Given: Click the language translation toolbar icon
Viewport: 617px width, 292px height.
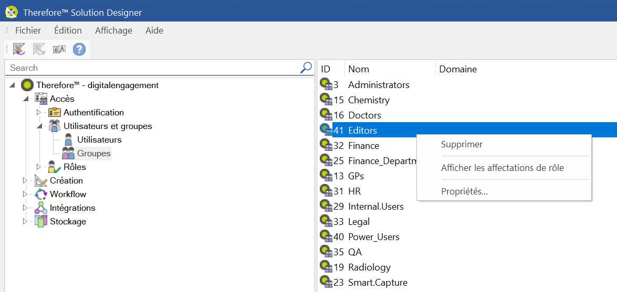Looking at the screenshot, I should (59, 49).
